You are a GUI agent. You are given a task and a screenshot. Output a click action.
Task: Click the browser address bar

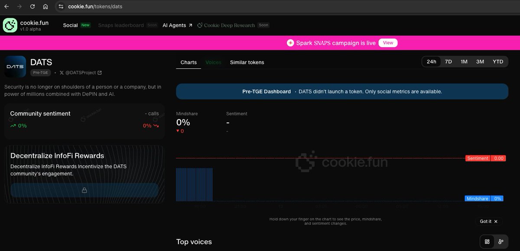[286, 6]
